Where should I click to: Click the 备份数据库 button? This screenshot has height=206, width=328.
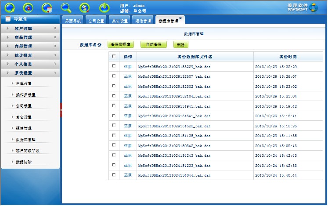[120, 44]
